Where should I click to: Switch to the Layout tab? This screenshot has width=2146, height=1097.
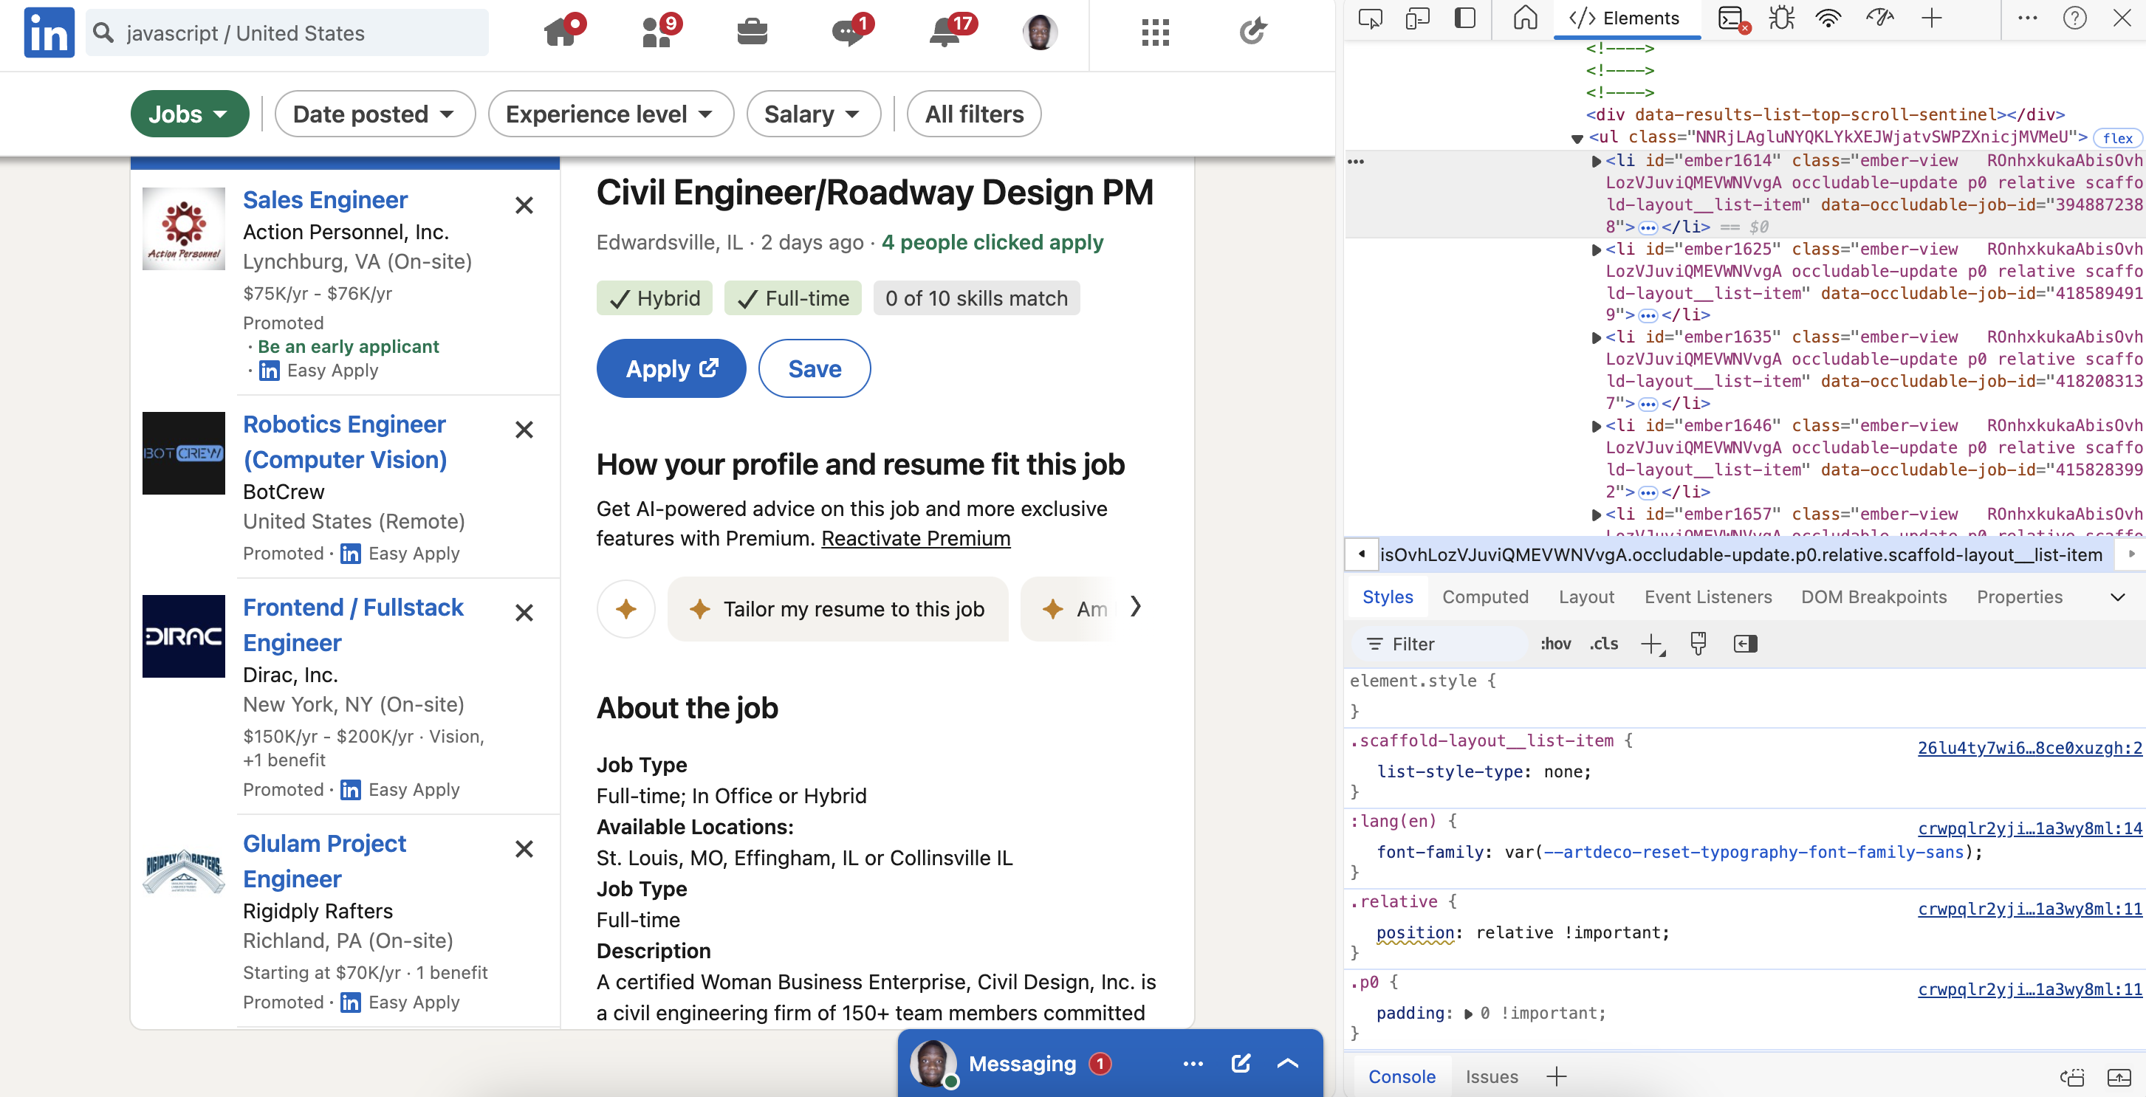coord(1586,597)
